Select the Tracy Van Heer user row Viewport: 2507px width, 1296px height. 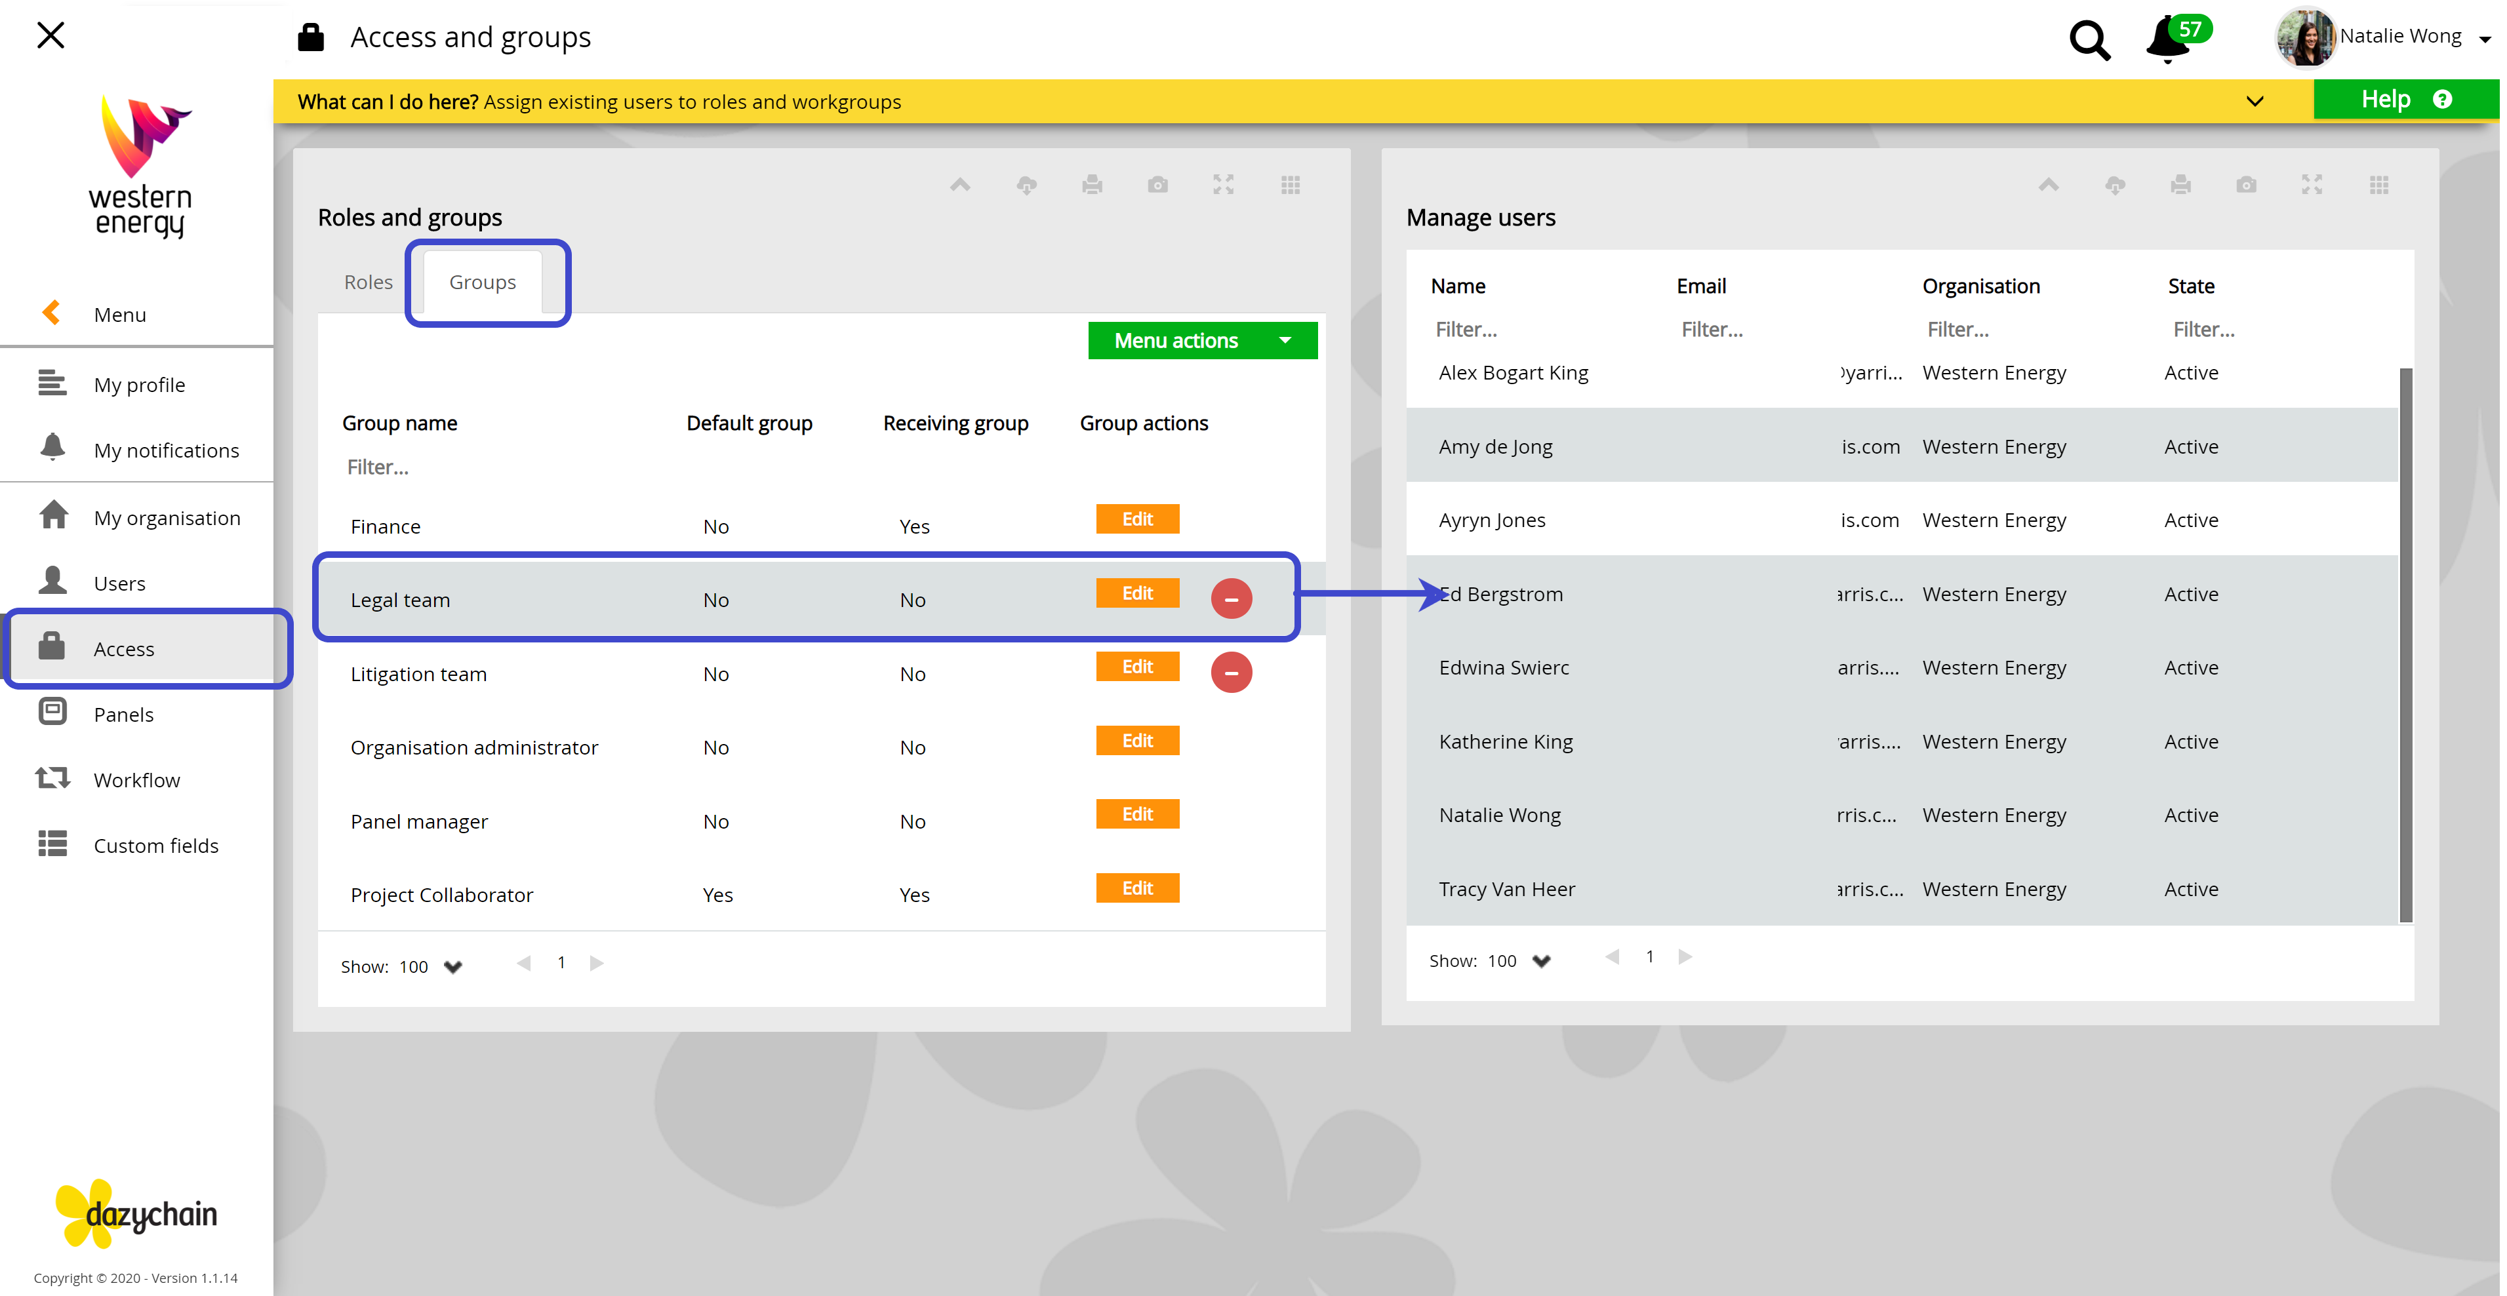pos(1902,888)
